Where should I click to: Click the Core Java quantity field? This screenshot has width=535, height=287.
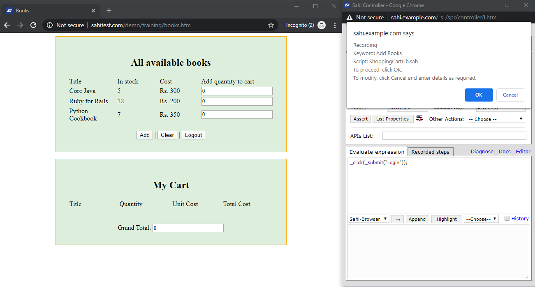coord(237,91)
